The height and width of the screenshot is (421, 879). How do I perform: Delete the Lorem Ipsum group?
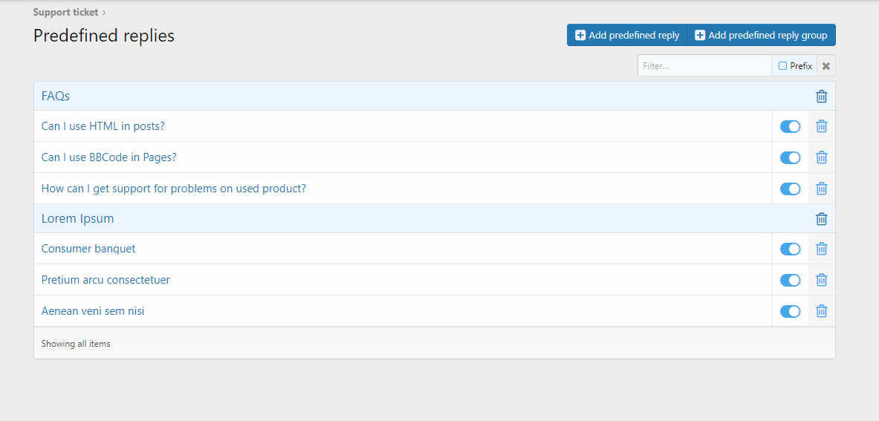(821, 219)
